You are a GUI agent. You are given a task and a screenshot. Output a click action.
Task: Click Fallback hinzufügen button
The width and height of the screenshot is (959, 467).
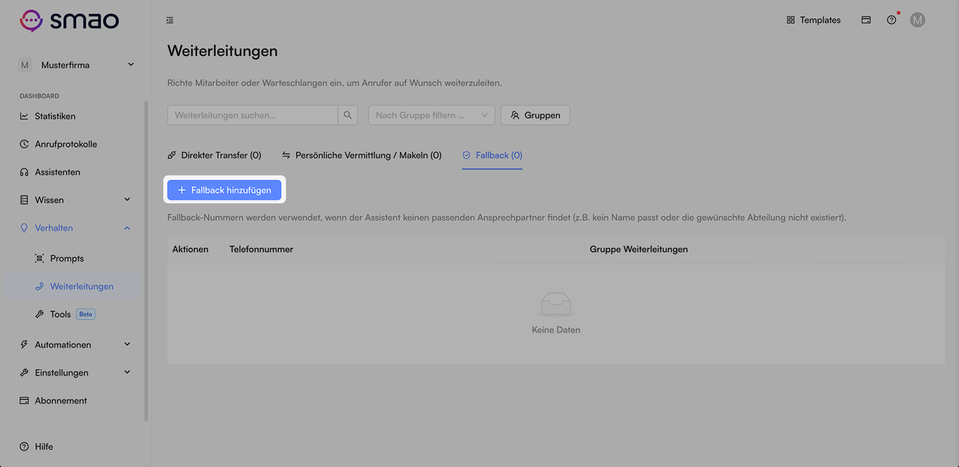[x=224, y=190]
